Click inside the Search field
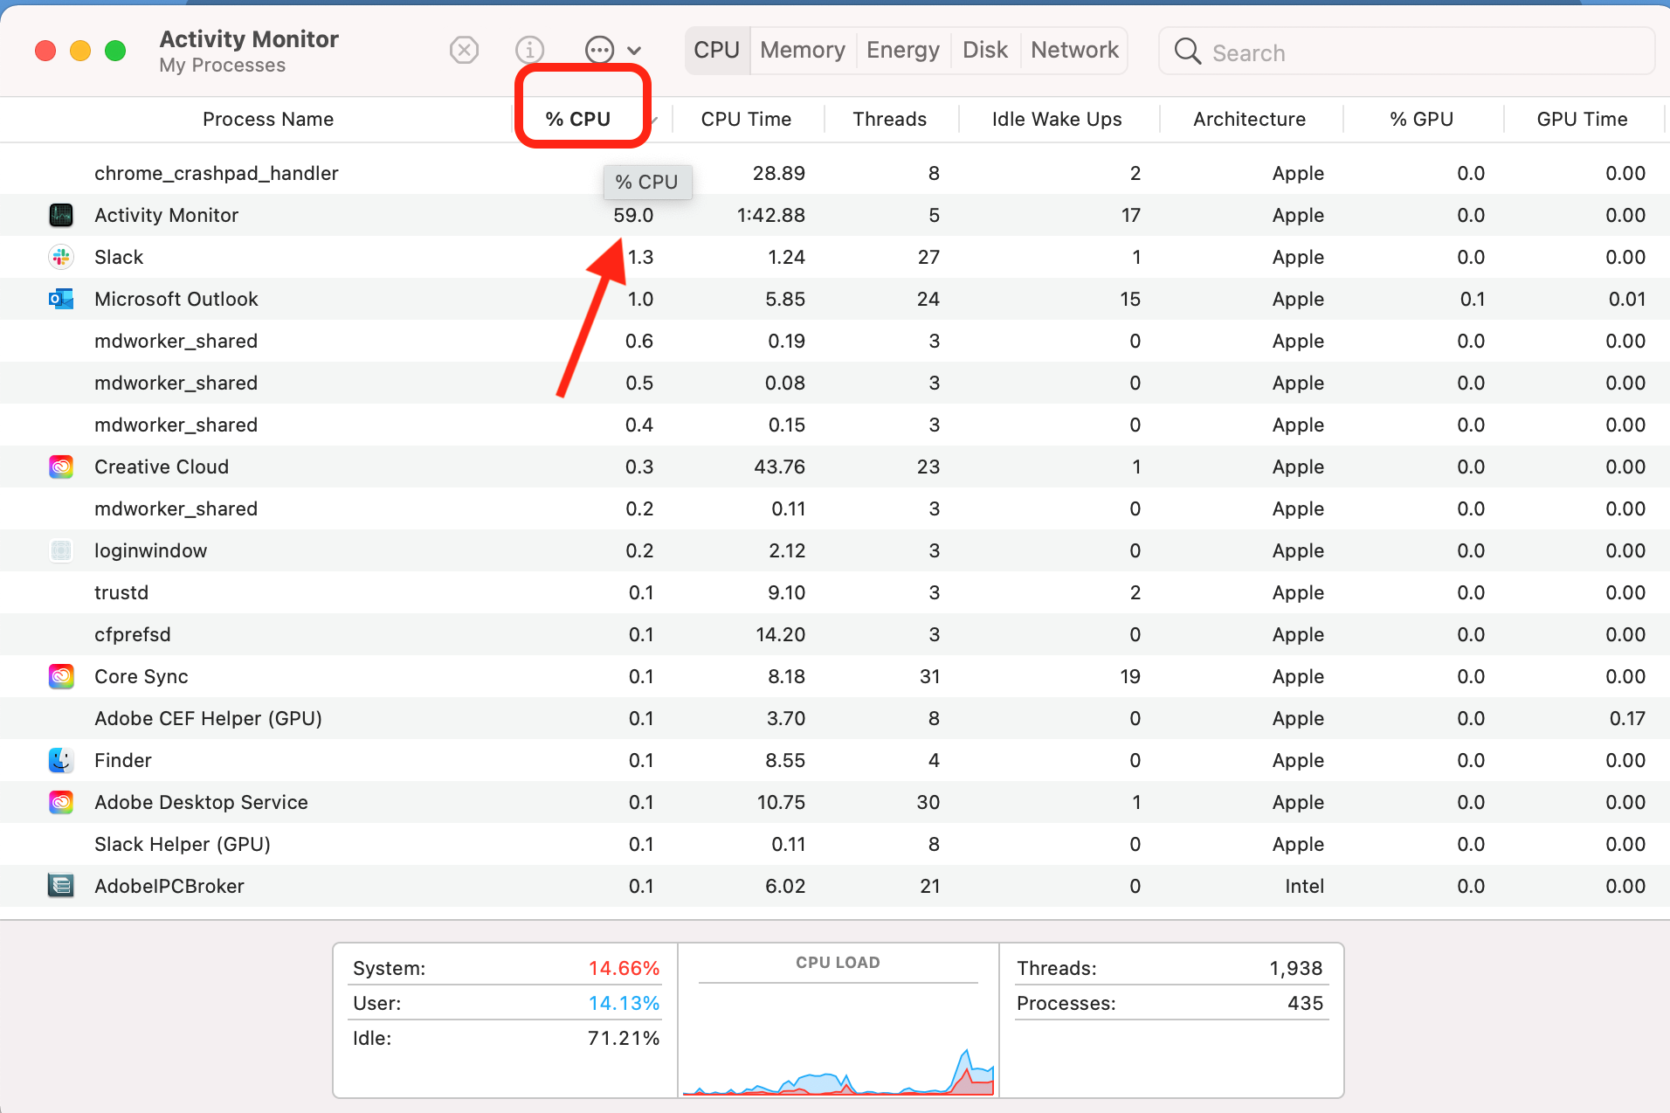 click(x=1354, y=52)
